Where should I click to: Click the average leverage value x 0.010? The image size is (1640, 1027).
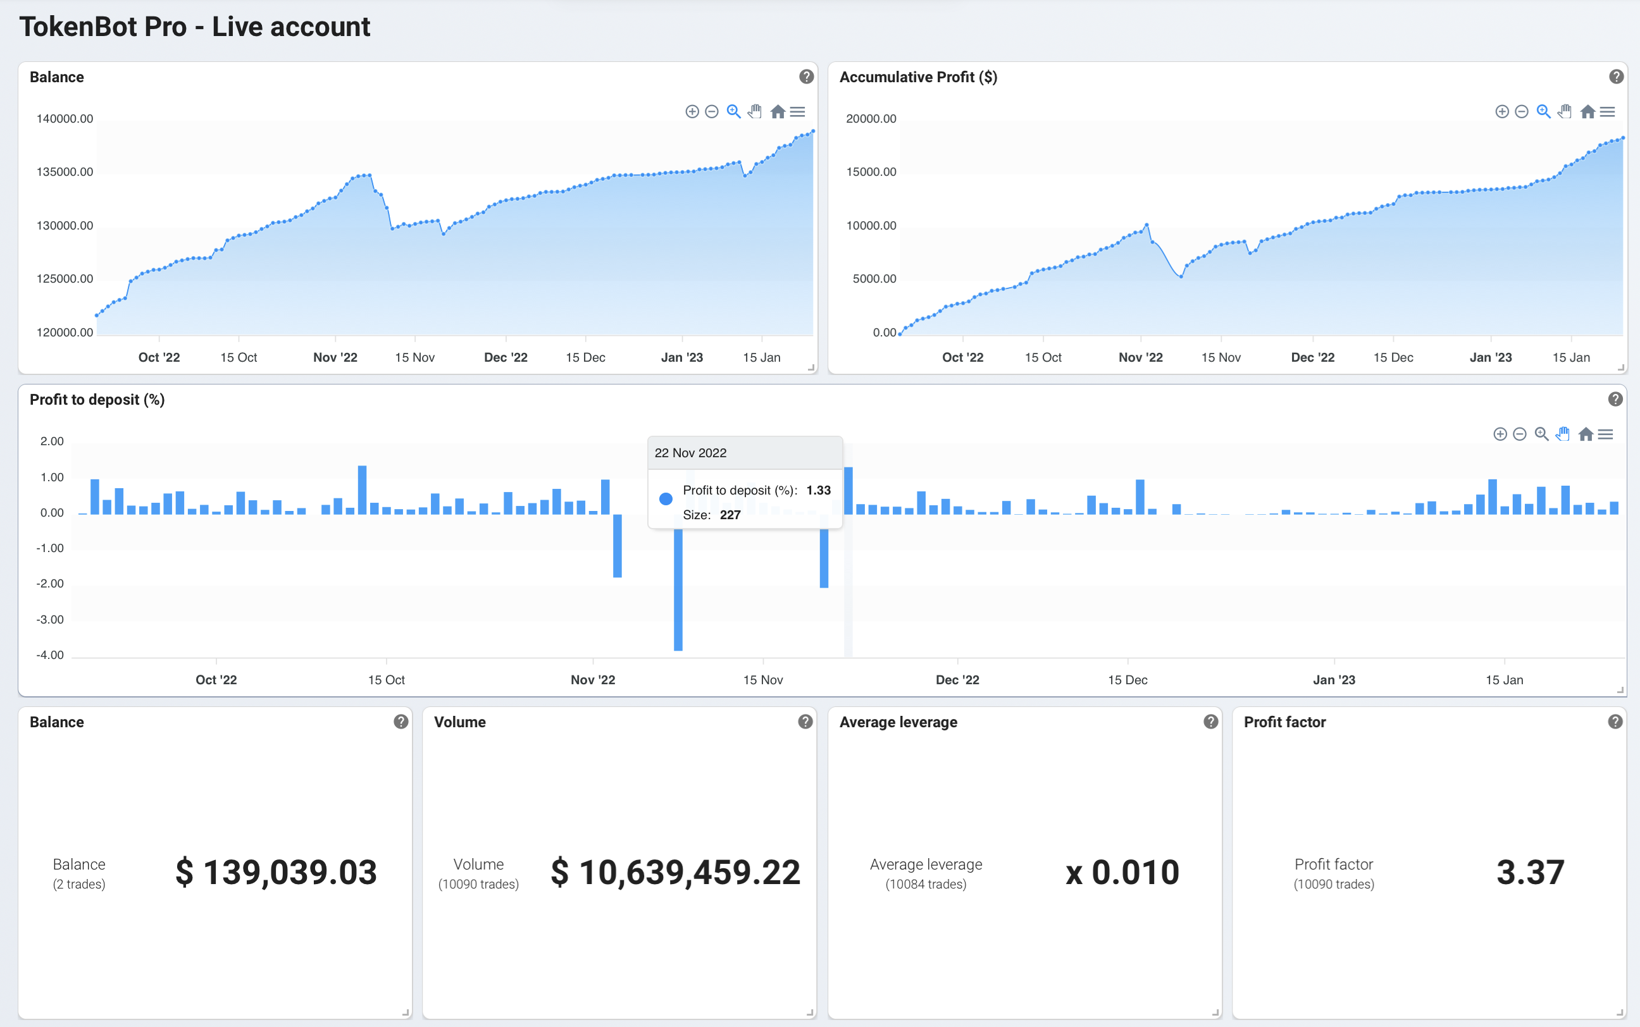coord(1122,872)
